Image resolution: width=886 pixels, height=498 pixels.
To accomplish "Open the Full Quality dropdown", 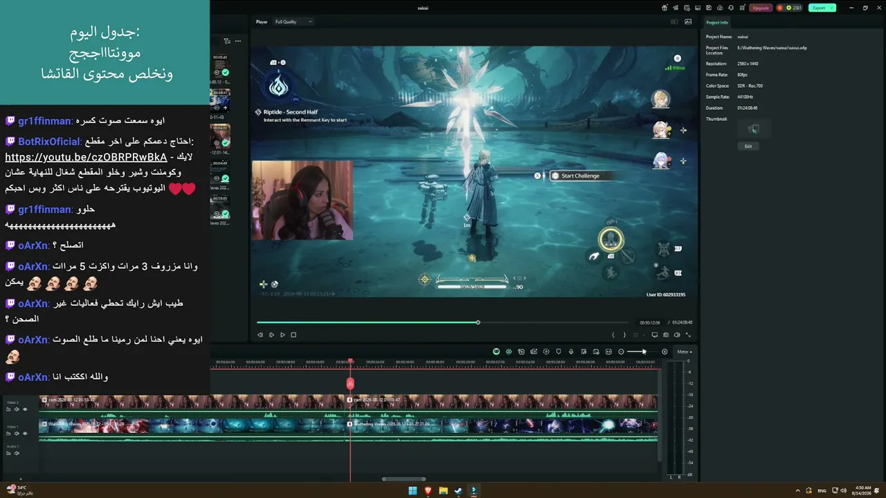I will pyautogui.click(x=293, y=21).
